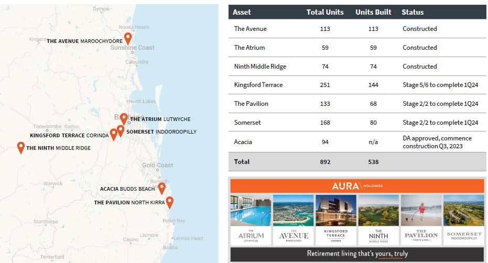Click 'THE ATRIUM LUTWYCHE' map label
Screen dimensions: 488x263
pyautogui.click(x=160, y=119)
